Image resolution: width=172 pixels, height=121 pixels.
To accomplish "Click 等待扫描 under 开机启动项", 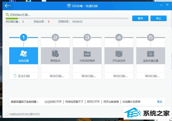I will [120, 76].
